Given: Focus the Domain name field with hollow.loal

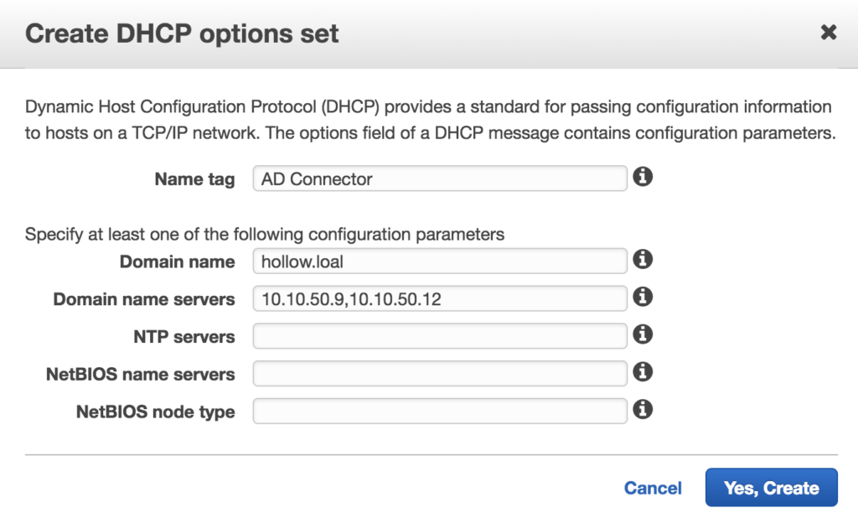Looking at the screenshot, I should pyautogui.click(x=440, y=261).
